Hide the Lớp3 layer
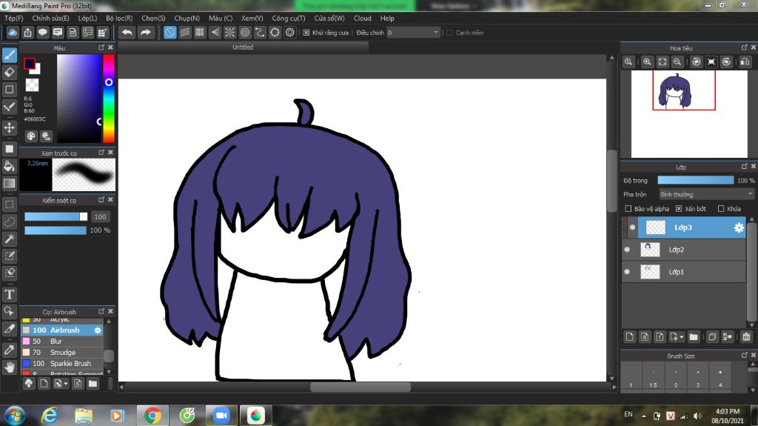This screenshot has height=426, width=758. pyautogui.click(x=632, y=227)
